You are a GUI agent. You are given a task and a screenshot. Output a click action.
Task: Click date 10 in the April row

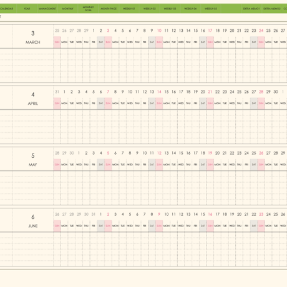pos(130,92)
